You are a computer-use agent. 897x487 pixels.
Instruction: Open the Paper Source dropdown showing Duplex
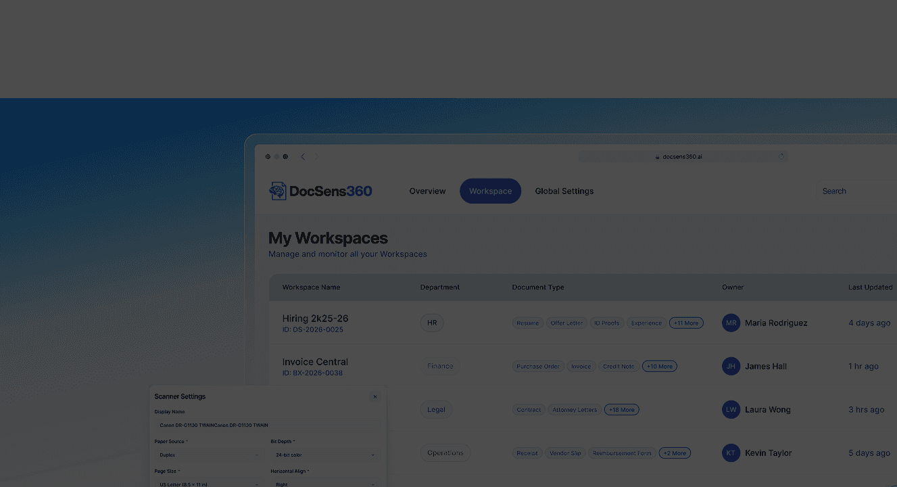(208, 455)
